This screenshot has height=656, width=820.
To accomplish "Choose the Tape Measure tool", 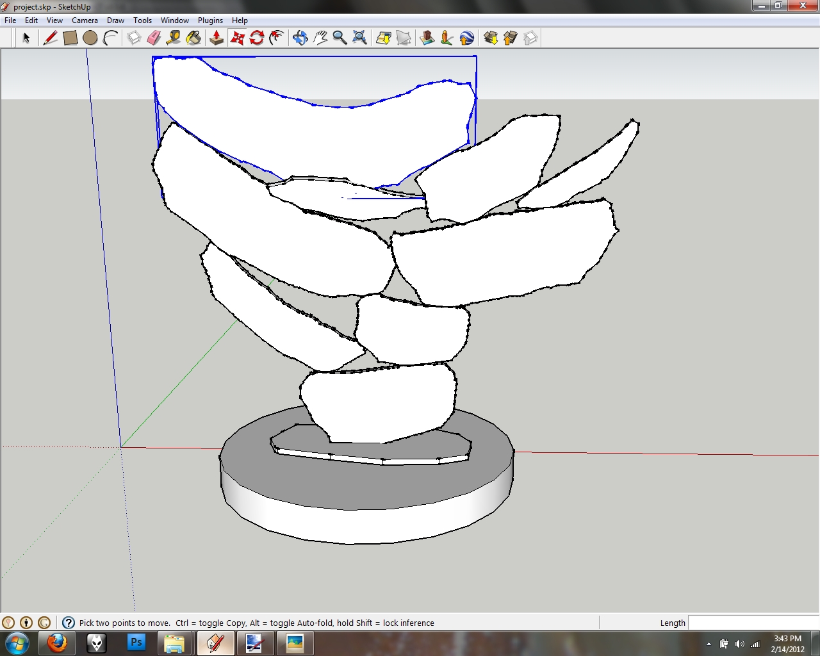I will pyautogui.click(x=174, y=38).
